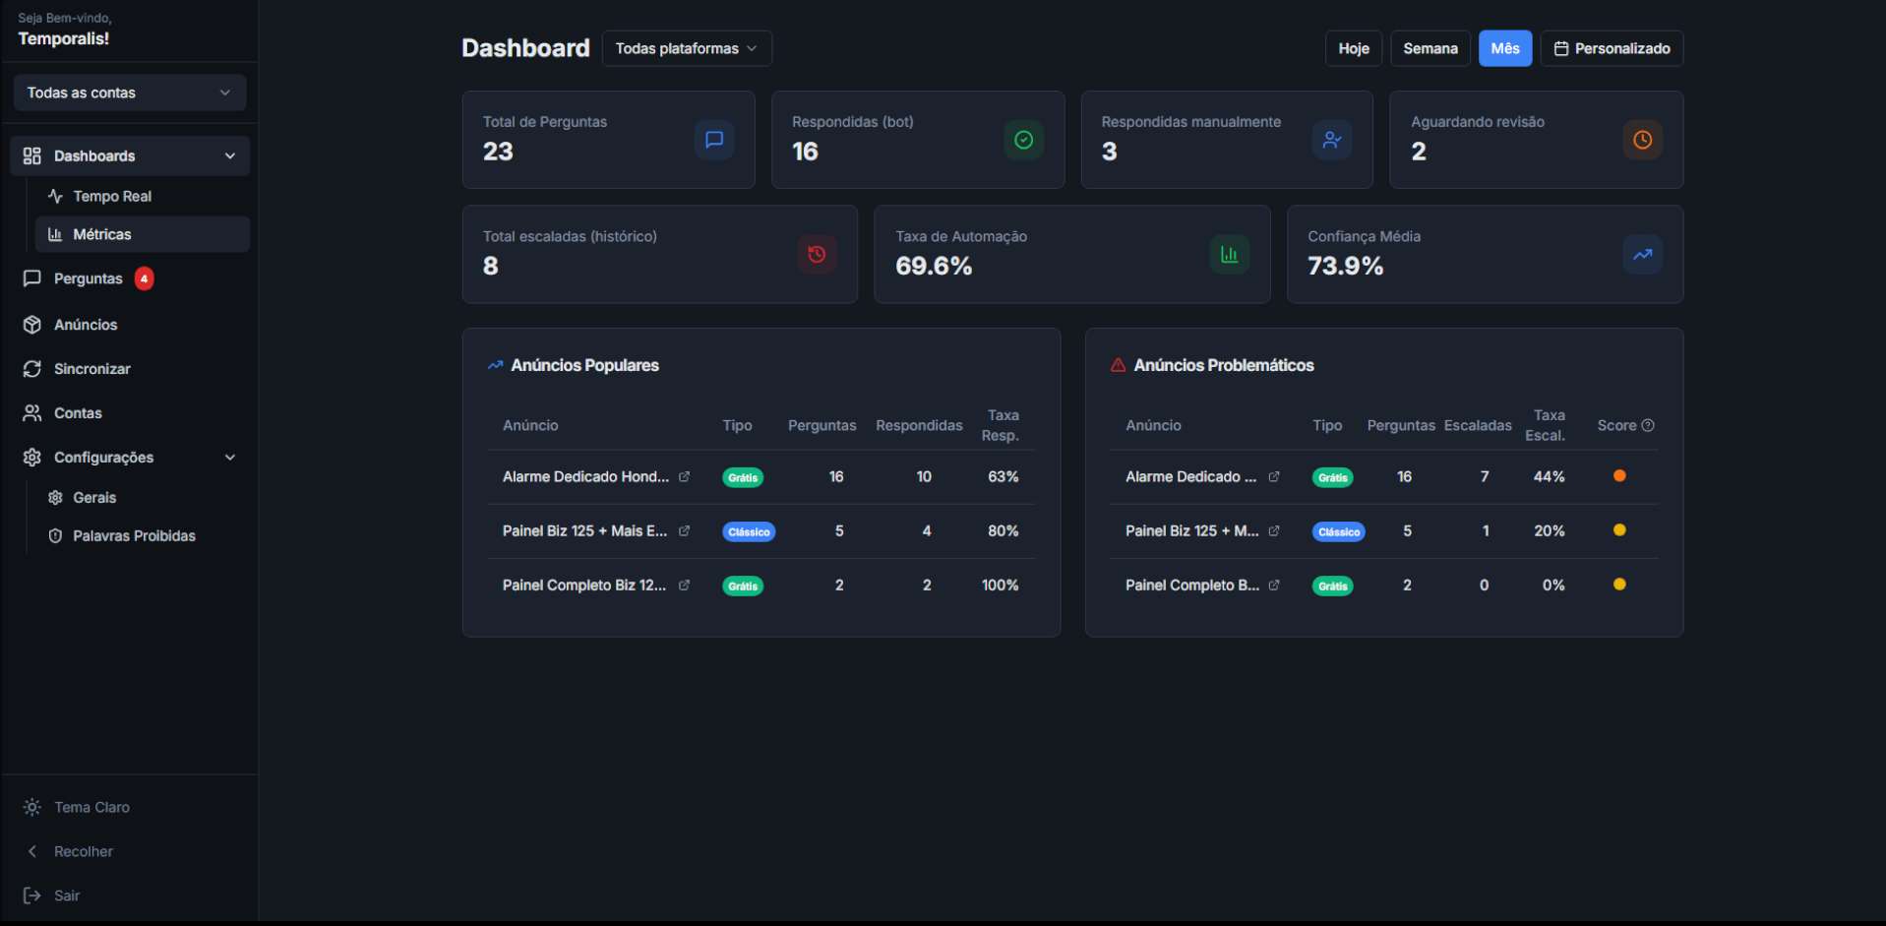The height and width of the screenshot is (926, 1886).
Task: Click the Clássico badge in Anúncios Populares
Action: tap(749, 531)
